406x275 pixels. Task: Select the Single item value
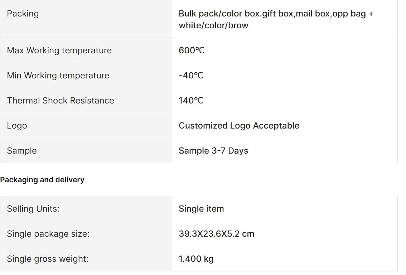(201, 209)
